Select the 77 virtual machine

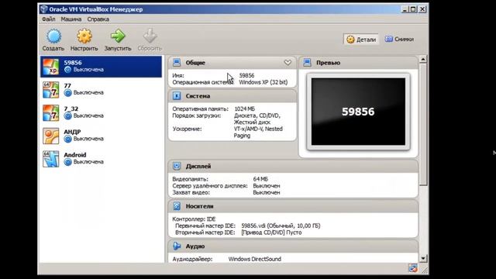coord(101,90)
